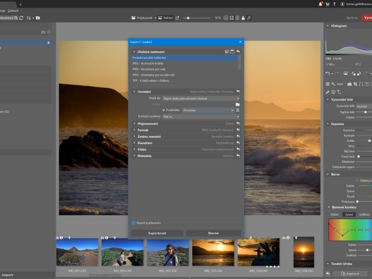The height and width of the screenshot is (279, 372).
Task: Click the Exportovat button
Action: click(x=157, y=233)
